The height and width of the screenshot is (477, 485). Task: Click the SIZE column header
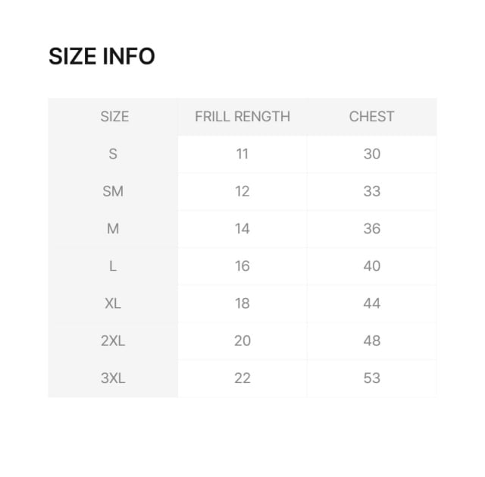[114, 117]
